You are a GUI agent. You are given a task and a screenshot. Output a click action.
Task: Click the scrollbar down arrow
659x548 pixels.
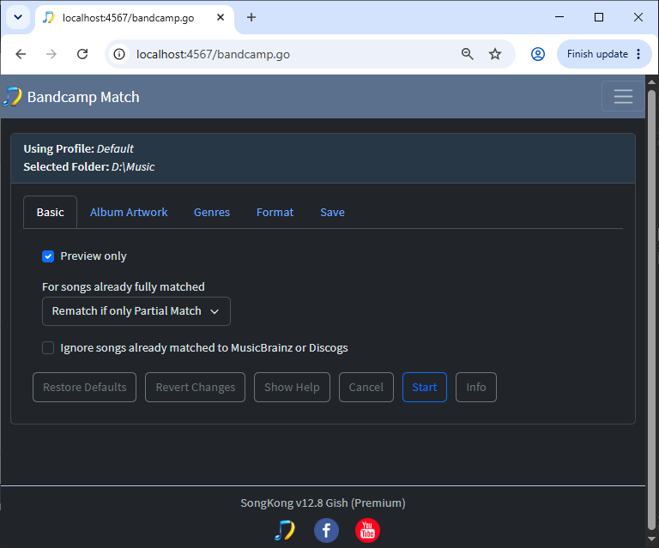651,539
